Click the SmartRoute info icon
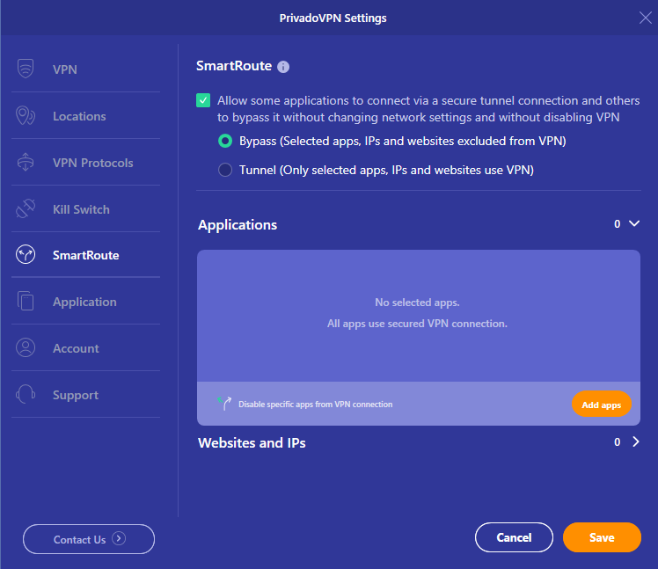The width and height of the screenshot is (658, 569). [283, 67]
